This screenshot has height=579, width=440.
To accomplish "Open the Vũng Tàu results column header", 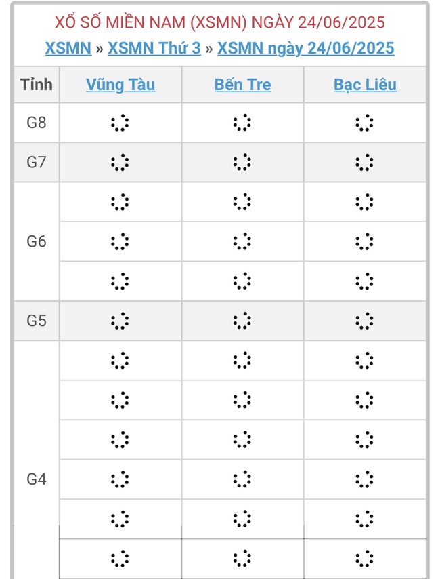I will click(x=120, y=85).
